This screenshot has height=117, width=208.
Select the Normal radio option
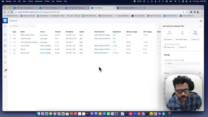(x=165, y=39)
